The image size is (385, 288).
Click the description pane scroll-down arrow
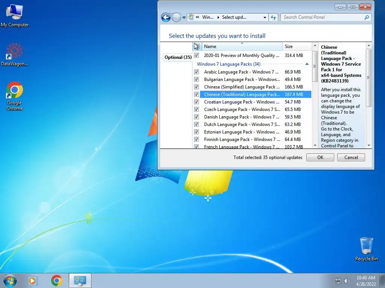pos(368,146)
